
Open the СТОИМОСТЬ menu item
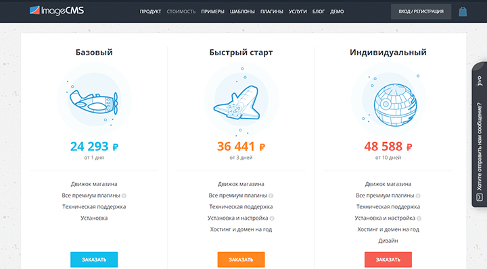click(181, 11)
